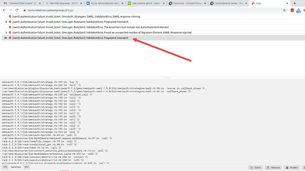Close the Spree Administración tab
305x171 pixels.
122,3
